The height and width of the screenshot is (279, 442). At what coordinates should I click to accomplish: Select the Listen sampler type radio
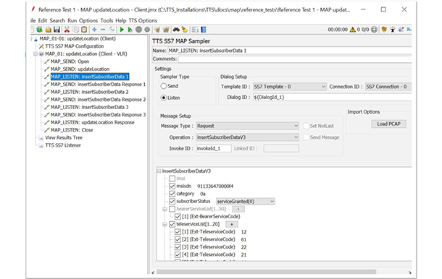click(164, 98)
